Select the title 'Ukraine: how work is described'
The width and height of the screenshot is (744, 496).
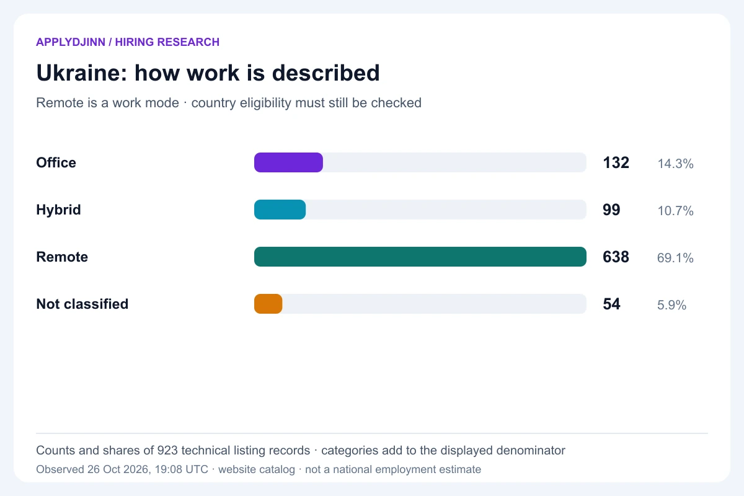pyautogui.click(x=208, y=73)
